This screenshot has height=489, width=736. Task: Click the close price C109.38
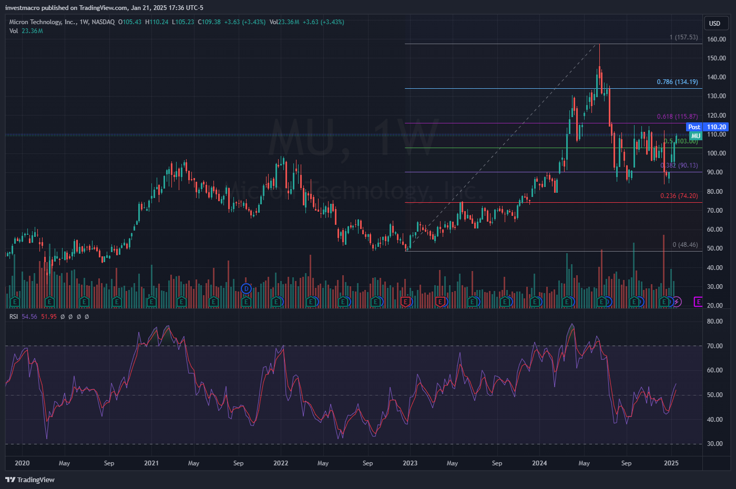tap(209, 22)
